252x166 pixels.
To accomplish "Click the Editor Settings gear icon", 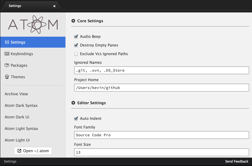I will 73,103.
